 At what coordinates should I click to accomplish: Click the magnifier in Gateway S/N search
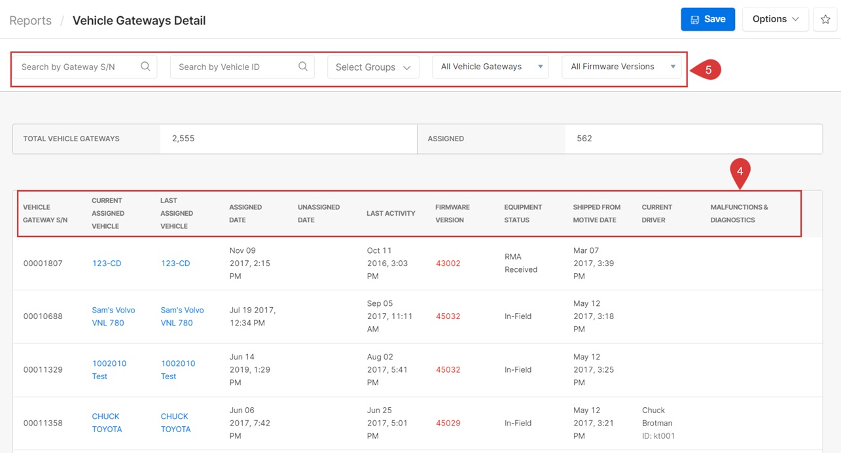pyautogui.click(x=145, y=67)
